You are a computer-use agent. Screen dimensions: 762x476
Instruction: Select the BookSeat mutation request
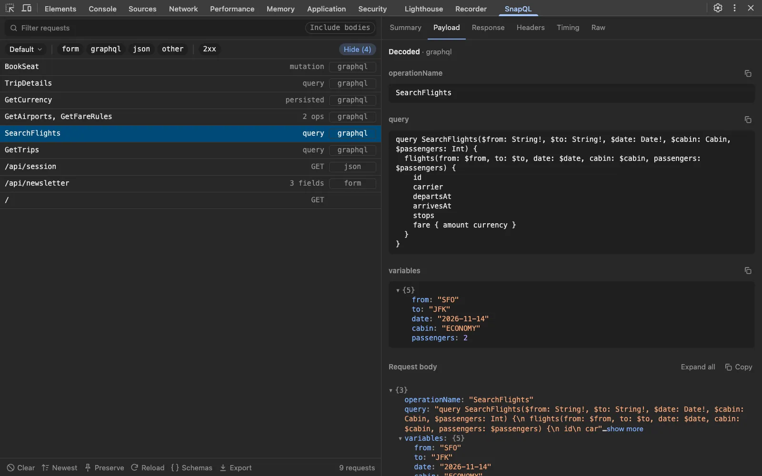190,67
